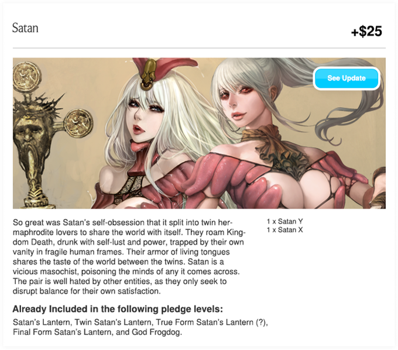Image resolution: width=398 pixels, height=350 pixels.
Task: Click the See Update button
Action: (x=346, y=78)
